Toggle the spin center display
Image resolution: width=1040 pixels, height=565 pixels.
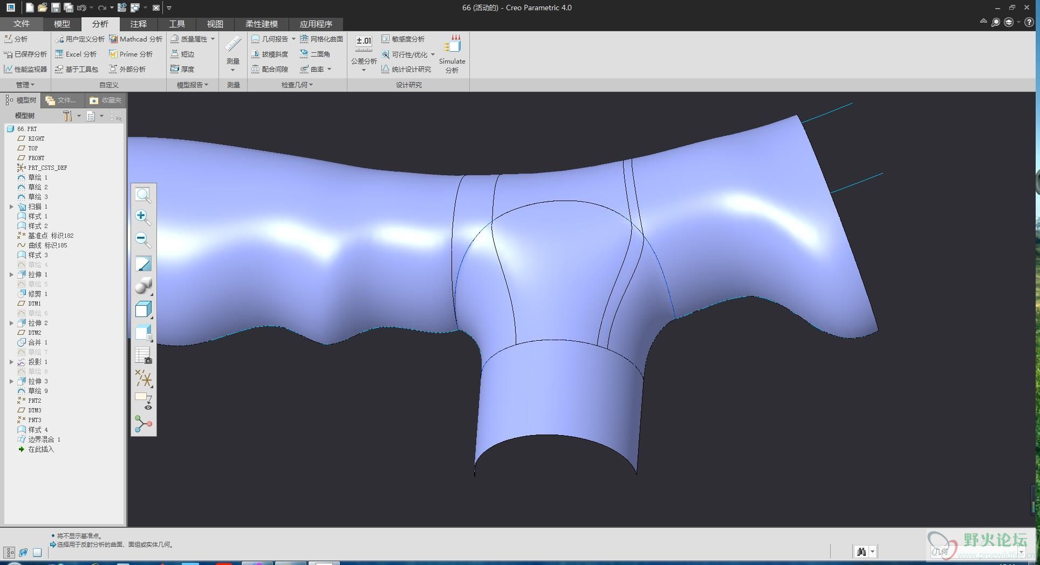coord(143,424)
